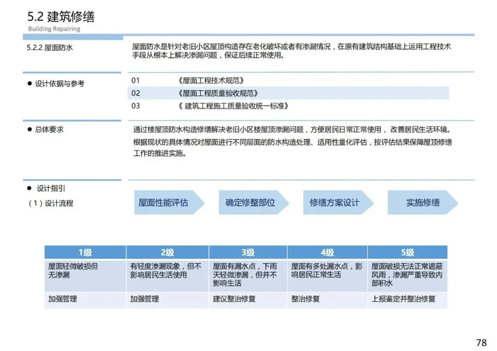
Task: Click the '实施修缮' flow arrow
Action: click(423, 203)
